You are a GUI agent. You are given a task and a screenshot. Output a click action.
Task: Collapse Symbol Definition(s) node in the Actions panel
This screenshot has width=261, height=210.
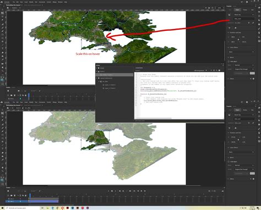click(x=97, y=78)
